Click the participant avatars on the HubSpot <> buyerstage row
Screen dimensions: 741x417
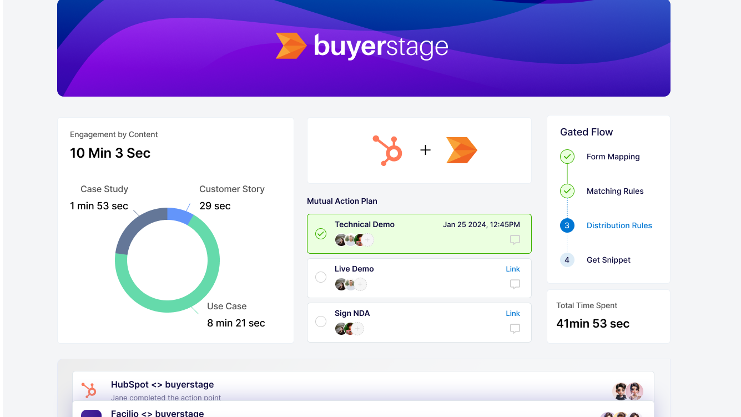(628, 391)
